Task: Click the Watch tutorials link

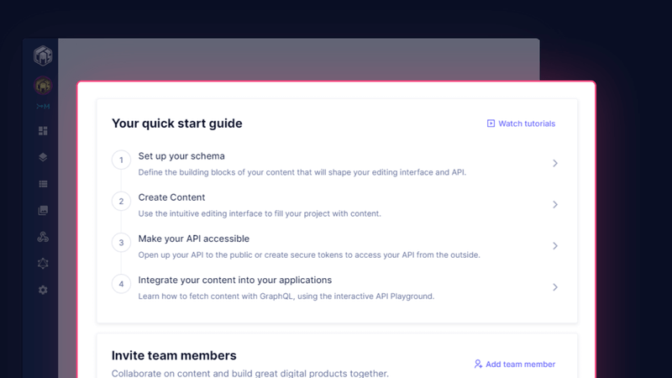Action: pos(527,123)
